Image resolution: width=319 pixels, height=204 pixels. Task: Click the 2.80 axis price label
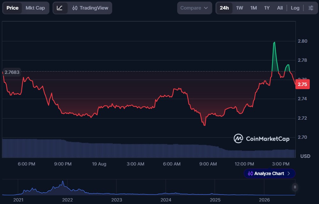(302, 41)
